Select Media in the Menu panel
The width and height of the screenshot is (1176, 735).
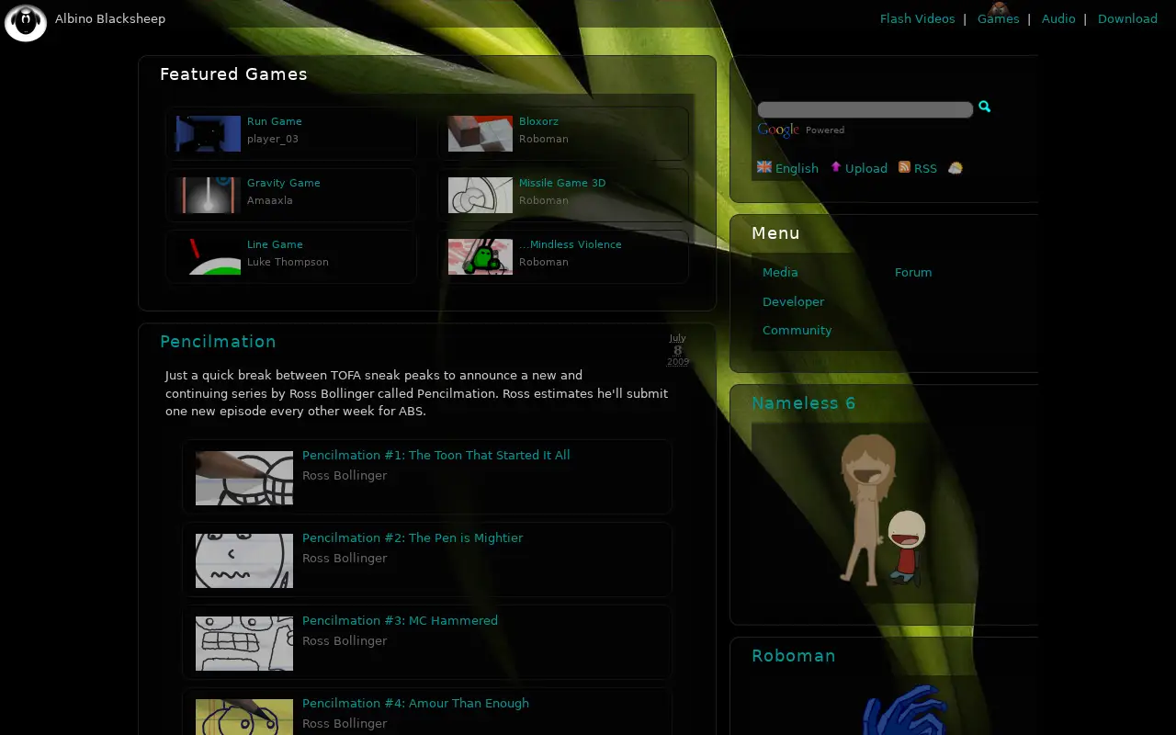pyautogui.click(x=780, y=272)
